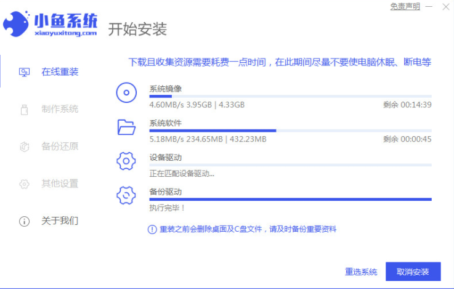Click the 备份驱动 label
Viewport: 454px width, 289px height.
click(x=165, y=192)
